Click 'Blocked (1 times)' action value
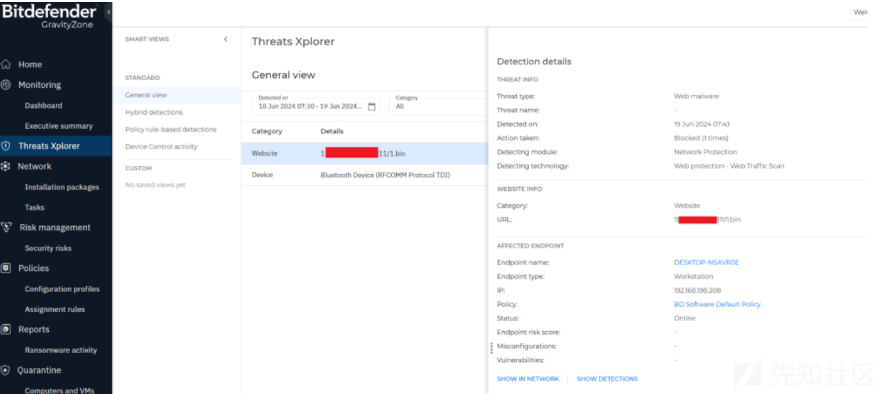This screenshot has height=394, width=888. pyautogui.click(x=701, y=138)
